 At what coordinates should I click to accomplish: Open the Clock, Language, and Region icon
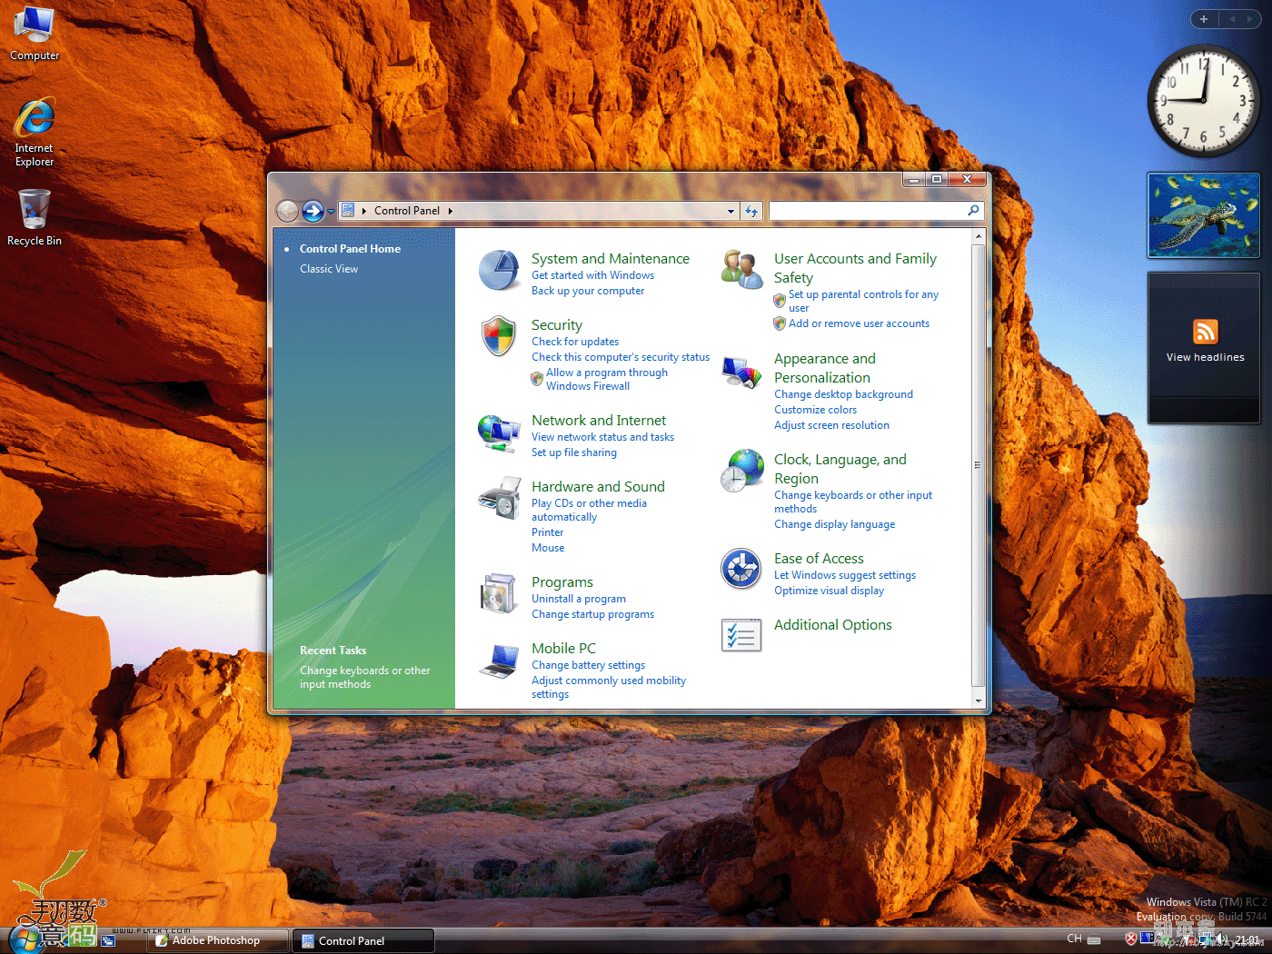(741, 471)
